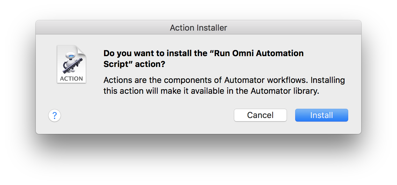The height and width of the screenshot is (185, 397).
Task: Click the description paragraph about Automator workflows
Action: (x=224, y=85)
